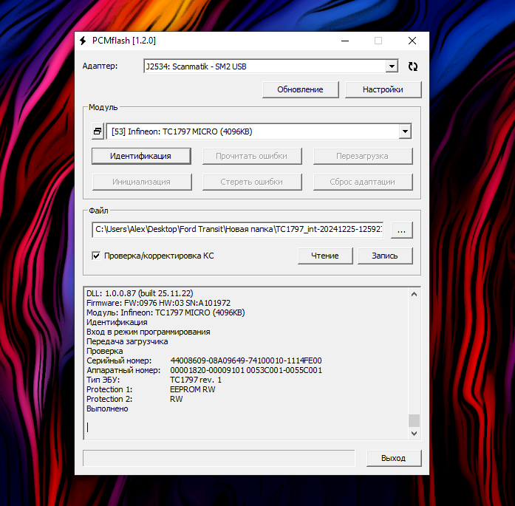Click the file path input field
This screenshot has width=515, height=506.
pyautogui.click(x=238, y=230)
